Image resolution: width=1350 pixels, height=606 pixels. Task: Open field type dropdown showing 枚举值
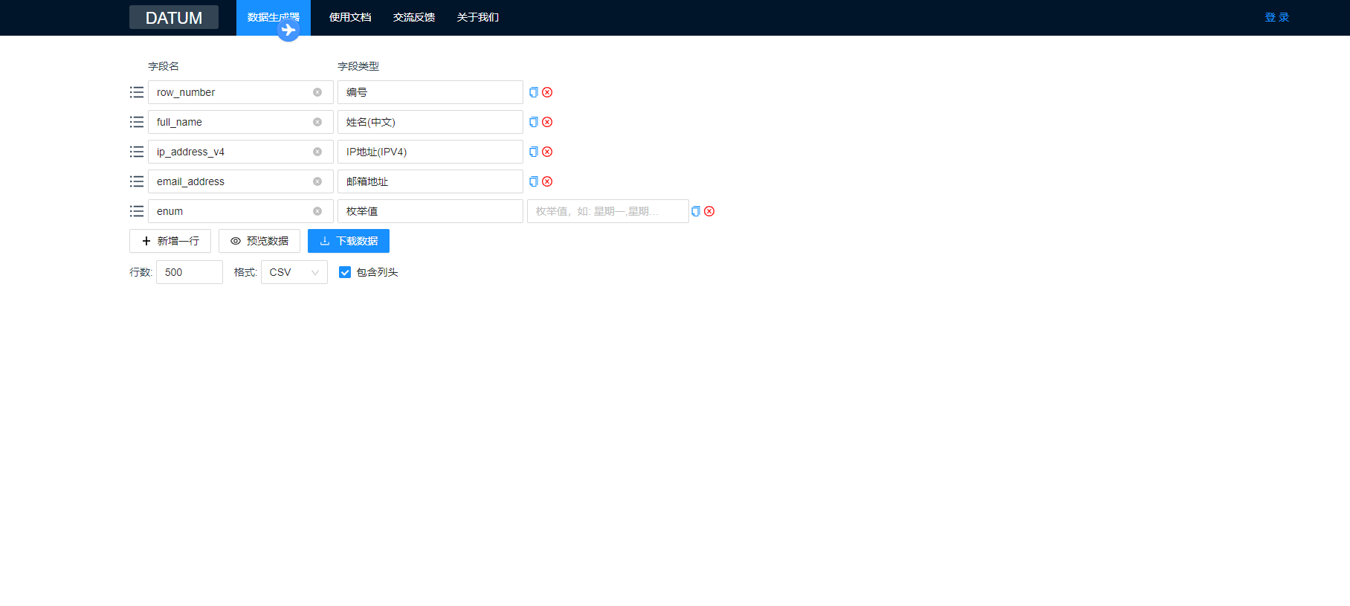click(x=430, y=211)
